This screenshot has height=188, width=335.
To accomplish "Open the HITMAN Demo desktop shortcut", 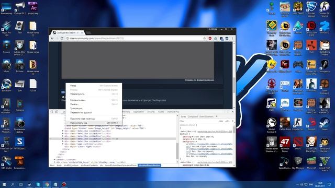I will coord(285,145).
